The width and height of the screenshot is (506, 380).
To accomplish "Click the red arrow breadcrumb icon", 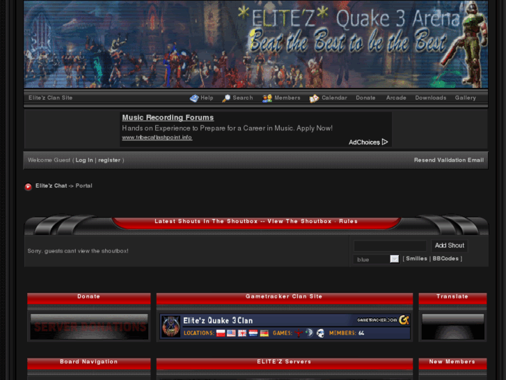I will coord(28,187).
